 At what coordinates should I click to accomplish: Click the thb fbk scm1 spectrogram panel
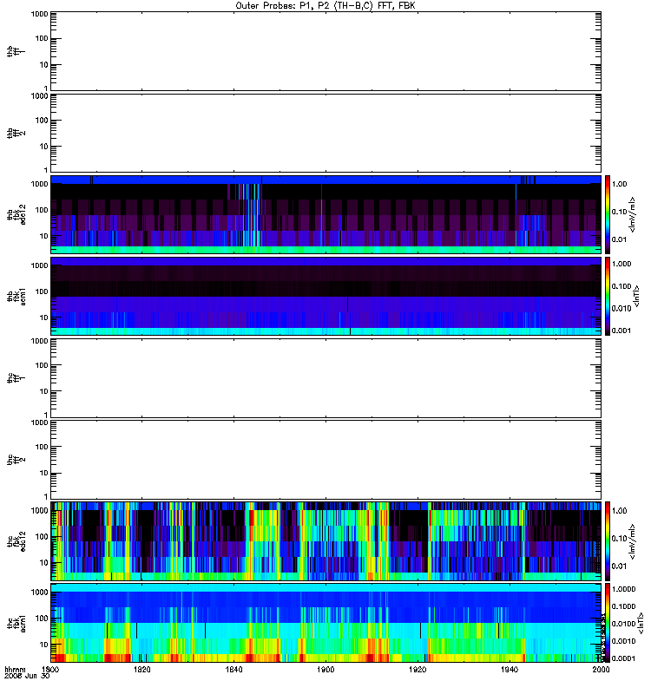pos(325,296)
